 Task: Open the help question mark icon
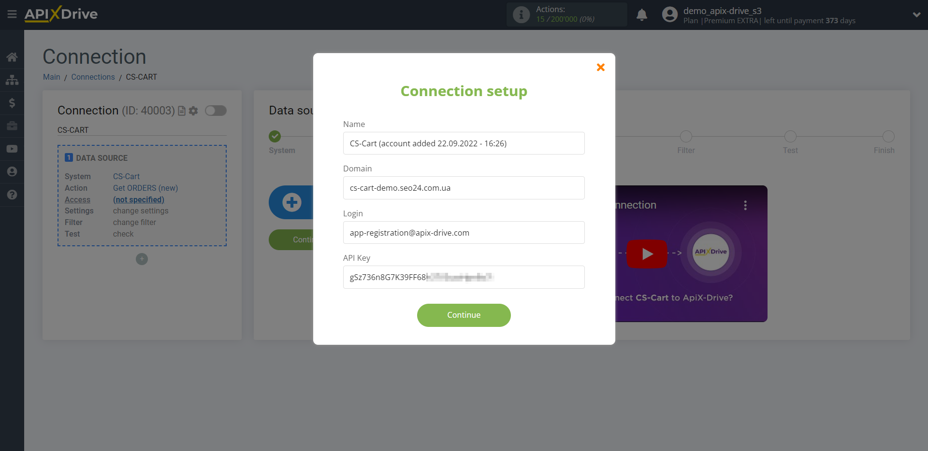(12, 195)
